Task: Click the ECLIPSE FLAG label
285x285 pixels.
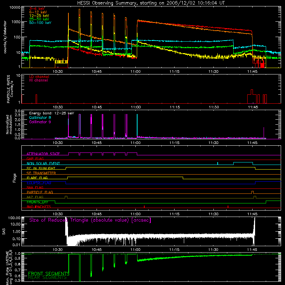Action: 39,183
